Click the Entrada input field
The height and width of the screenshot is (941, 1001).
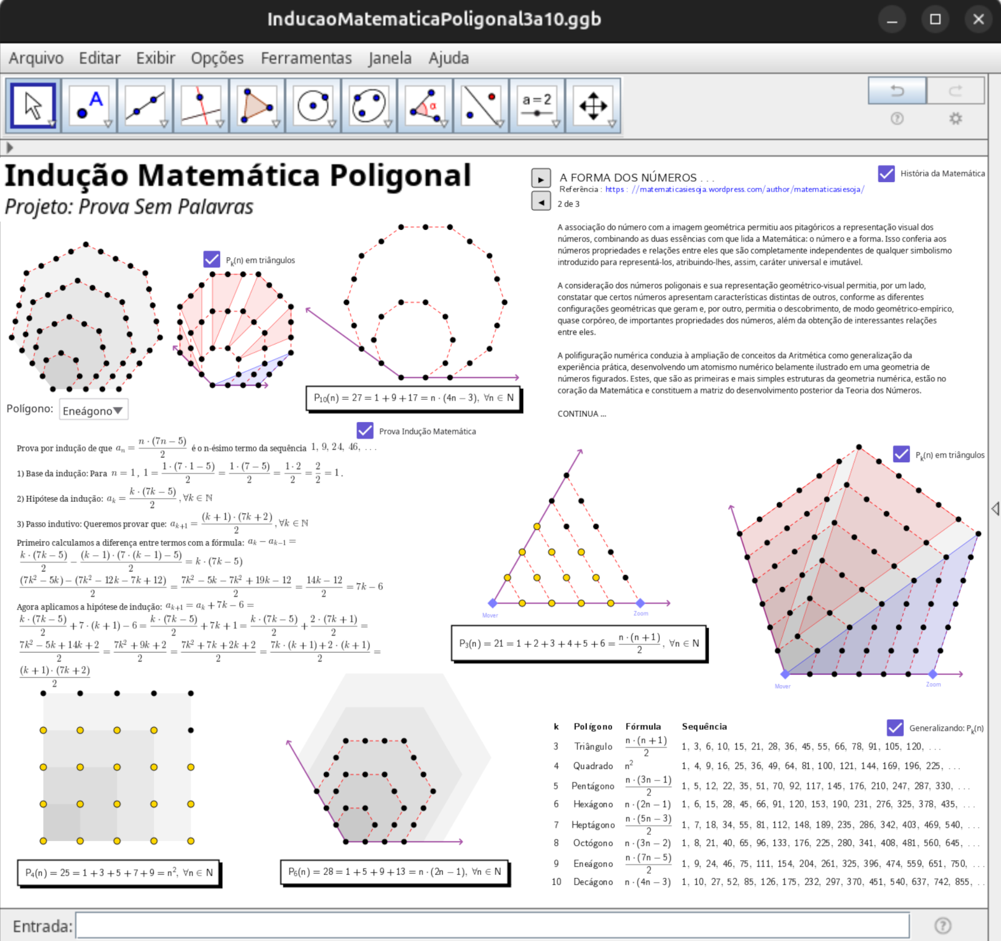[x=492, y=926]
